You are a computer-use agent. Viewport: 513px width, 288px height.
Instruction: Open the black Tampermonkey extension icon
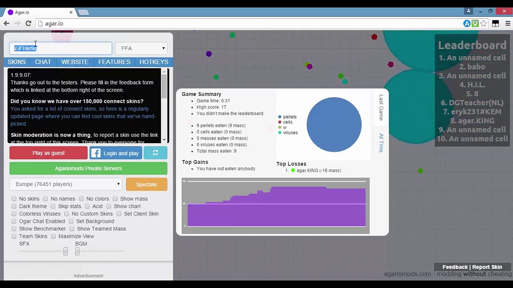pyautogui.click(x=496, y=24)
